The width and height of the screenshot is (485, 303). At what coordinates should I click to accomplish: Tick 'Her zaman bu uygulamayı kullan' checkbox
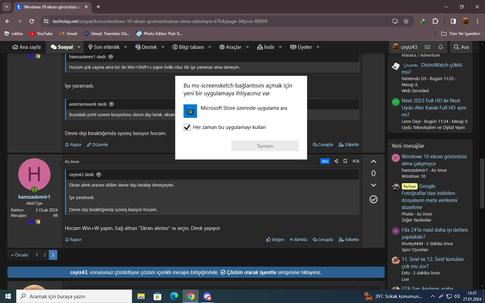tap(187, 127)
